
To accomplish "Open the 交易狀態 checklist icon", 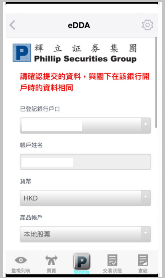I will pyautogui.click(x=112, y=260).
